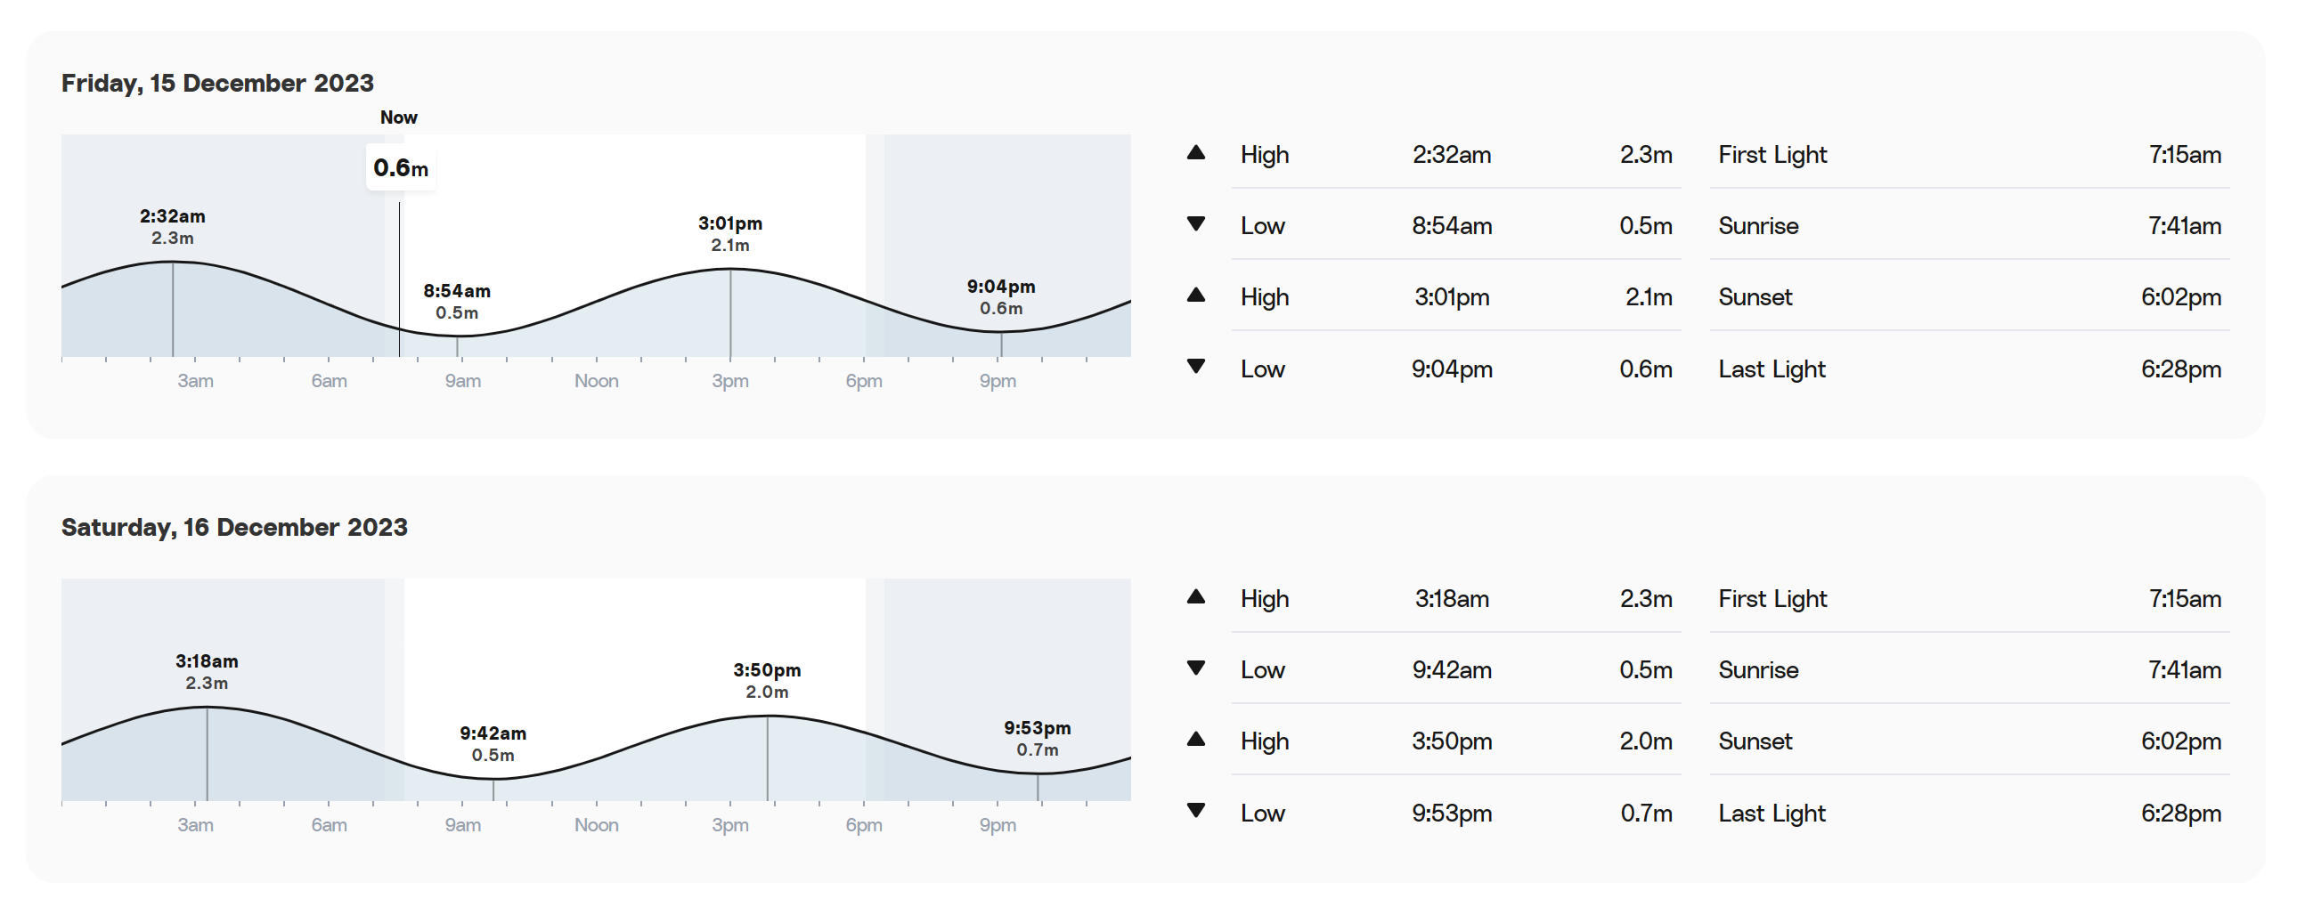Select the 9:53pm 0.7m low on Saturday chart
This screenshot has width=2305, height=915.
click(x=1037, y=739)
